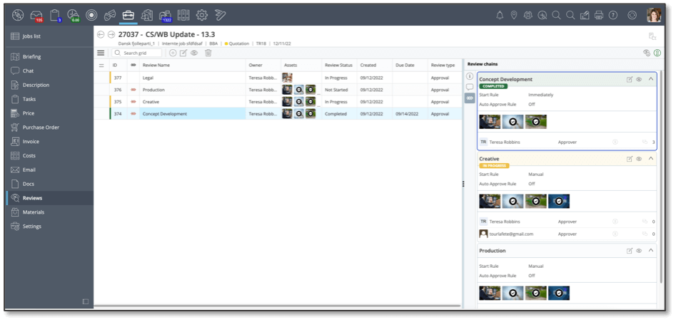The image size is (676, 322).
Task: Click the add review plus icon
Action: 173,53
